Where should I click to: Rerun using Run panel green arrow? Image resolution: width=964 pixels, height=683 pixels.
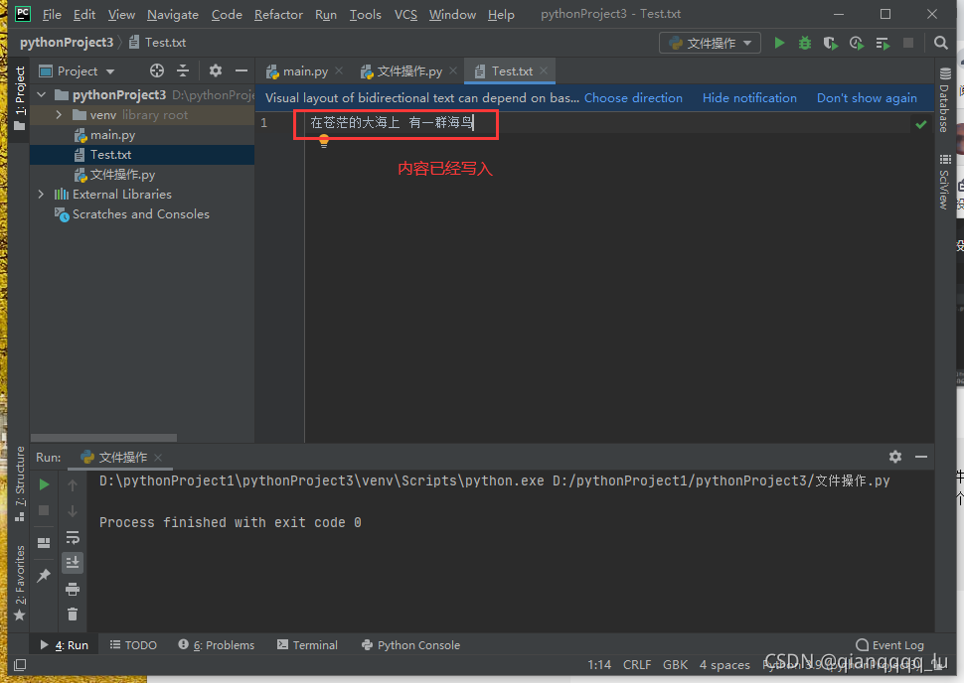point(44,484)
